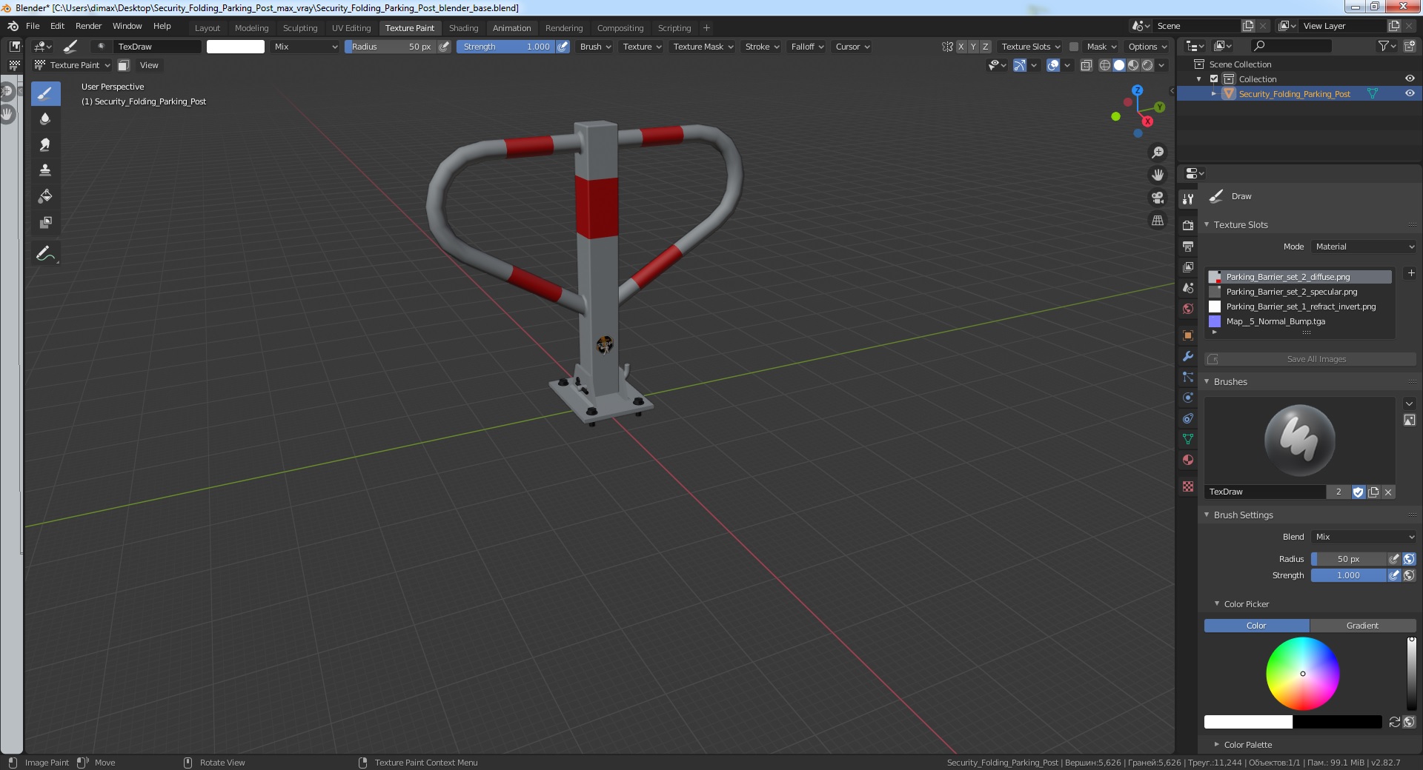Open Mode Material dropdown in Texture Slots

1364,247
